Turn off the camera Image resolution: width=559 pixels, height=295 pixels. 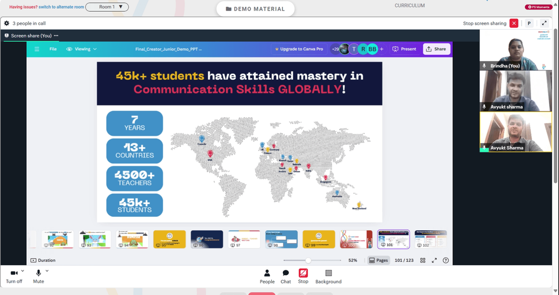pos(14,277)
